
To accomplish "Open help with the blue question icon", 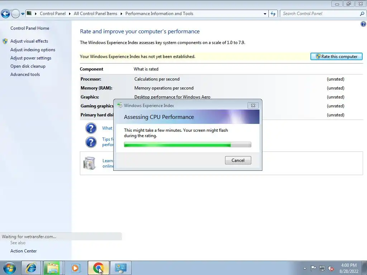I will 363,24.
